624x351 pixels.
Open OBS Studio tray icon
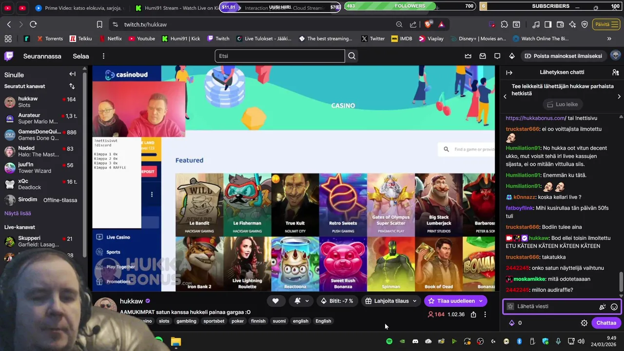[480, 341]
